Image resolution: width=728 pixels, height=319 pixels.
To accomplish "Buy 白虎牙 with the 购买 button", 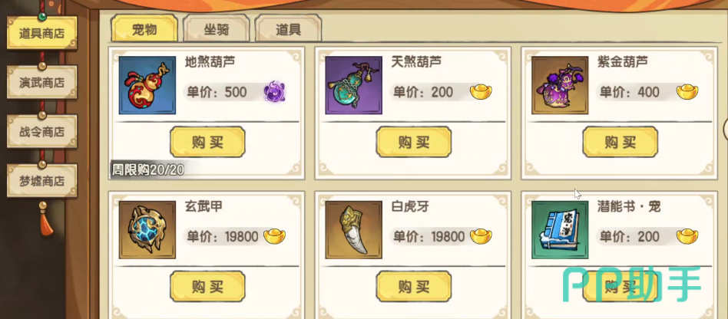I will pos(414,287).
